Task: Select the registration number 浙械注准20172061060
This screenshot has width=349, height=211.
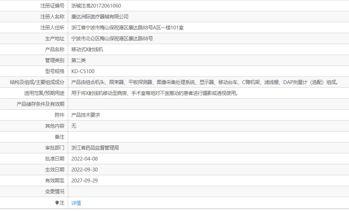Action: coord(96,6)
